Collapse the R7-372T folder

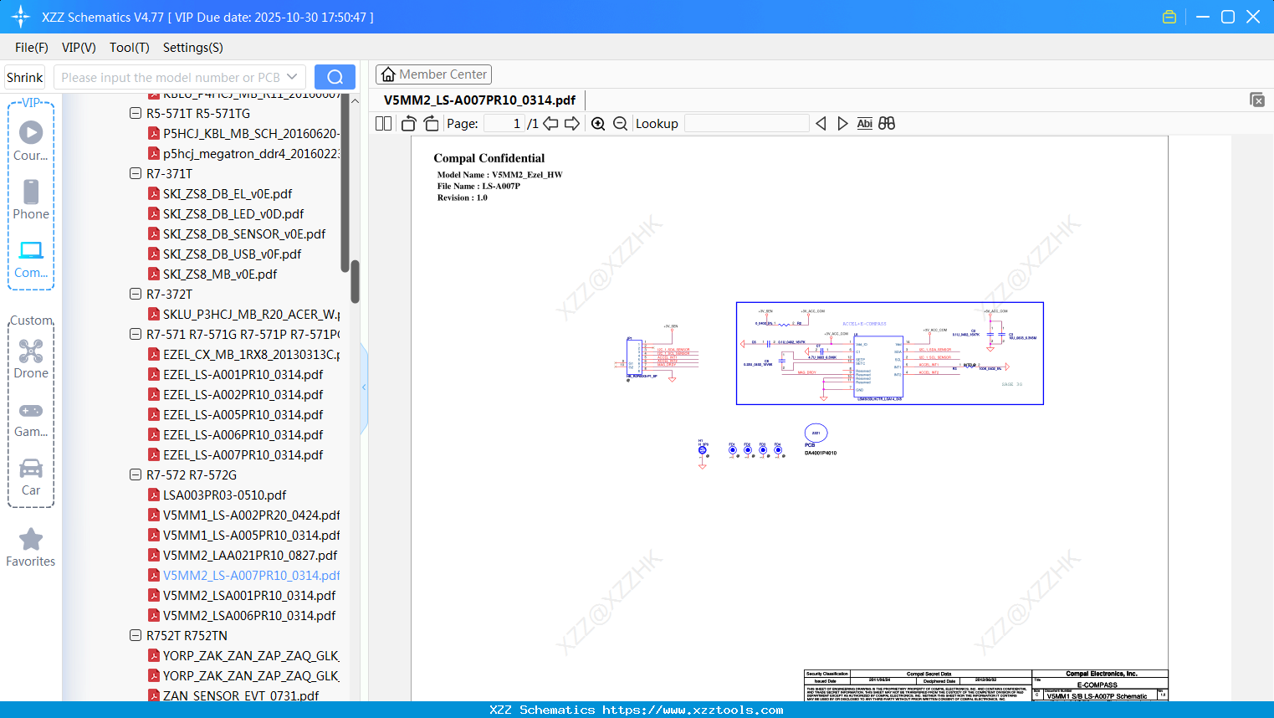point(136,294)
